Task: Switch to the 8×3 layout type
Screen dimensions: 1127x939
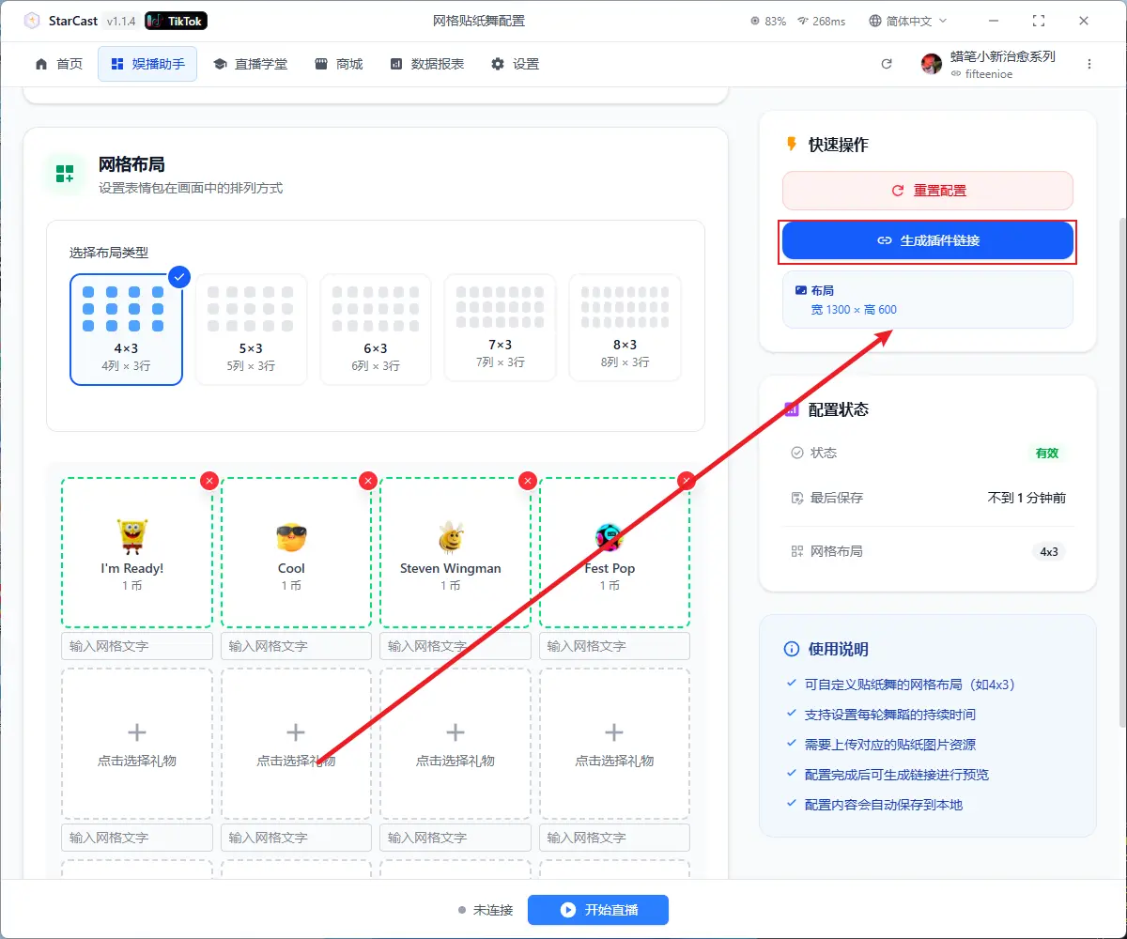Action: pos(625,327)
